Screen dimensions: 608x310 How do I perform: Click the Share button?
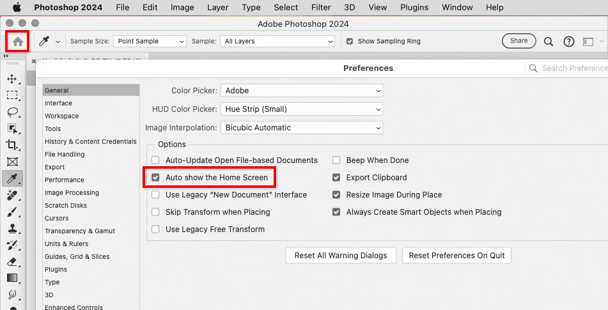(x=519, y=41)
